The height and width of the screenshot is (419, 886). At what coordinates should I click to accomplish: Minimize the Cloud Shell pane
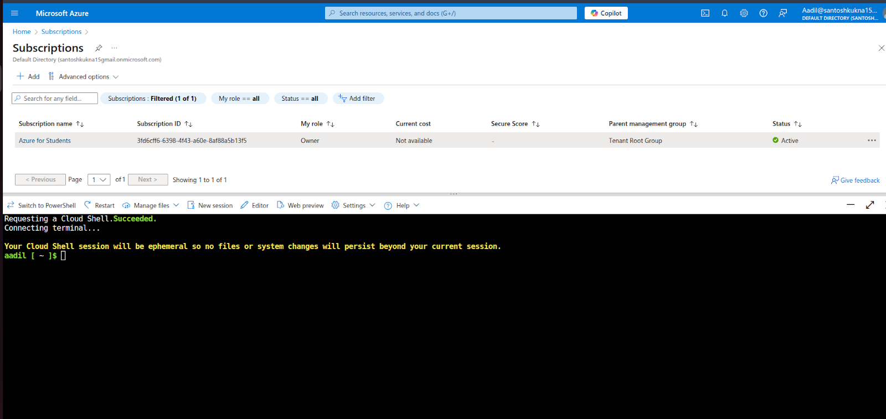pos(851,205)
